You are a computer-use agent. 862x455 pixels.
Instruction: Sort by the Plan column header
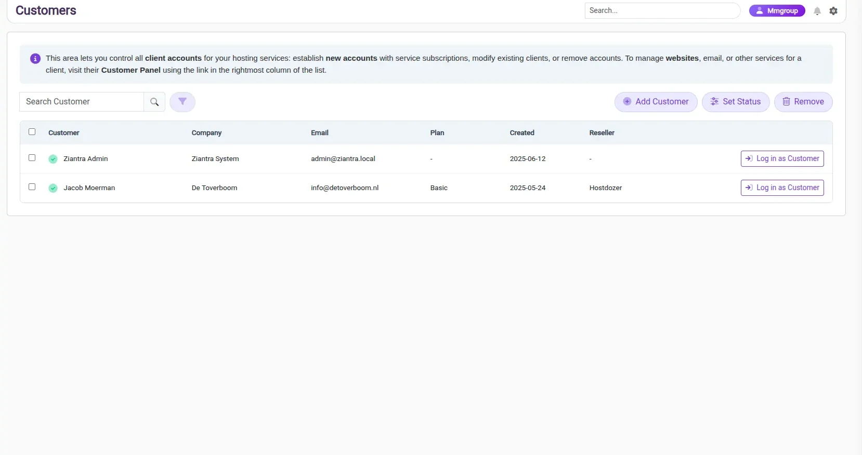click(437, 133)
